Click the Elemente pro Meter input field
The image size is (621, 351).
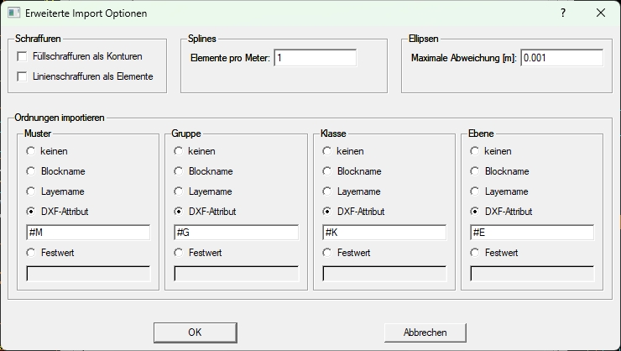(315, 57)
